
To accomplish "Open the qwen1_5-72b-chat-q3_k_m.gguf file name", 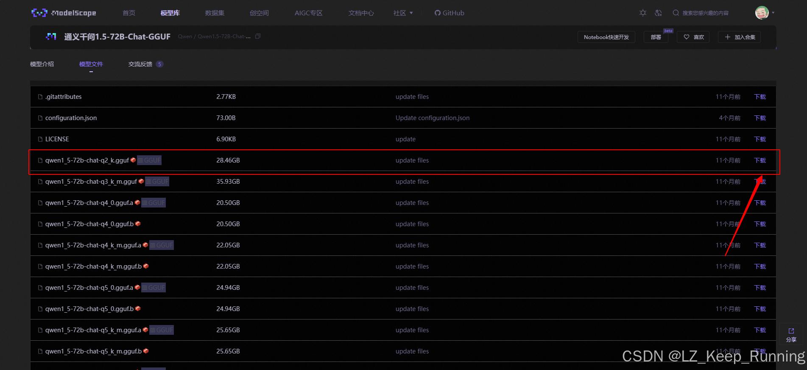I will coord(91,182).
